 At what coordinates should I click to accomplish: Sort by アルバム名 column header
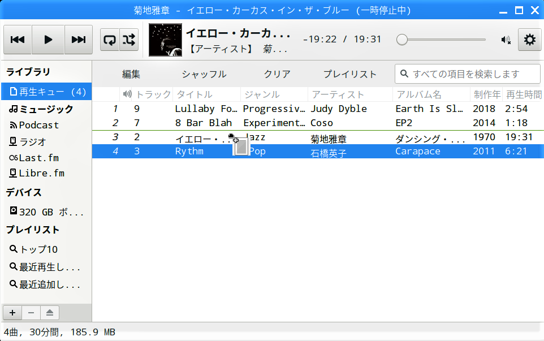click(431, 94)
